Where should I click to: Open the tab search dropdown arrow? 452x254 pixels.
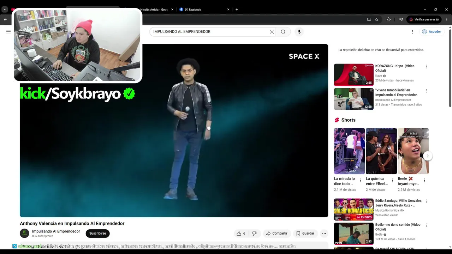pyautogui.click(x=5, y=10)
